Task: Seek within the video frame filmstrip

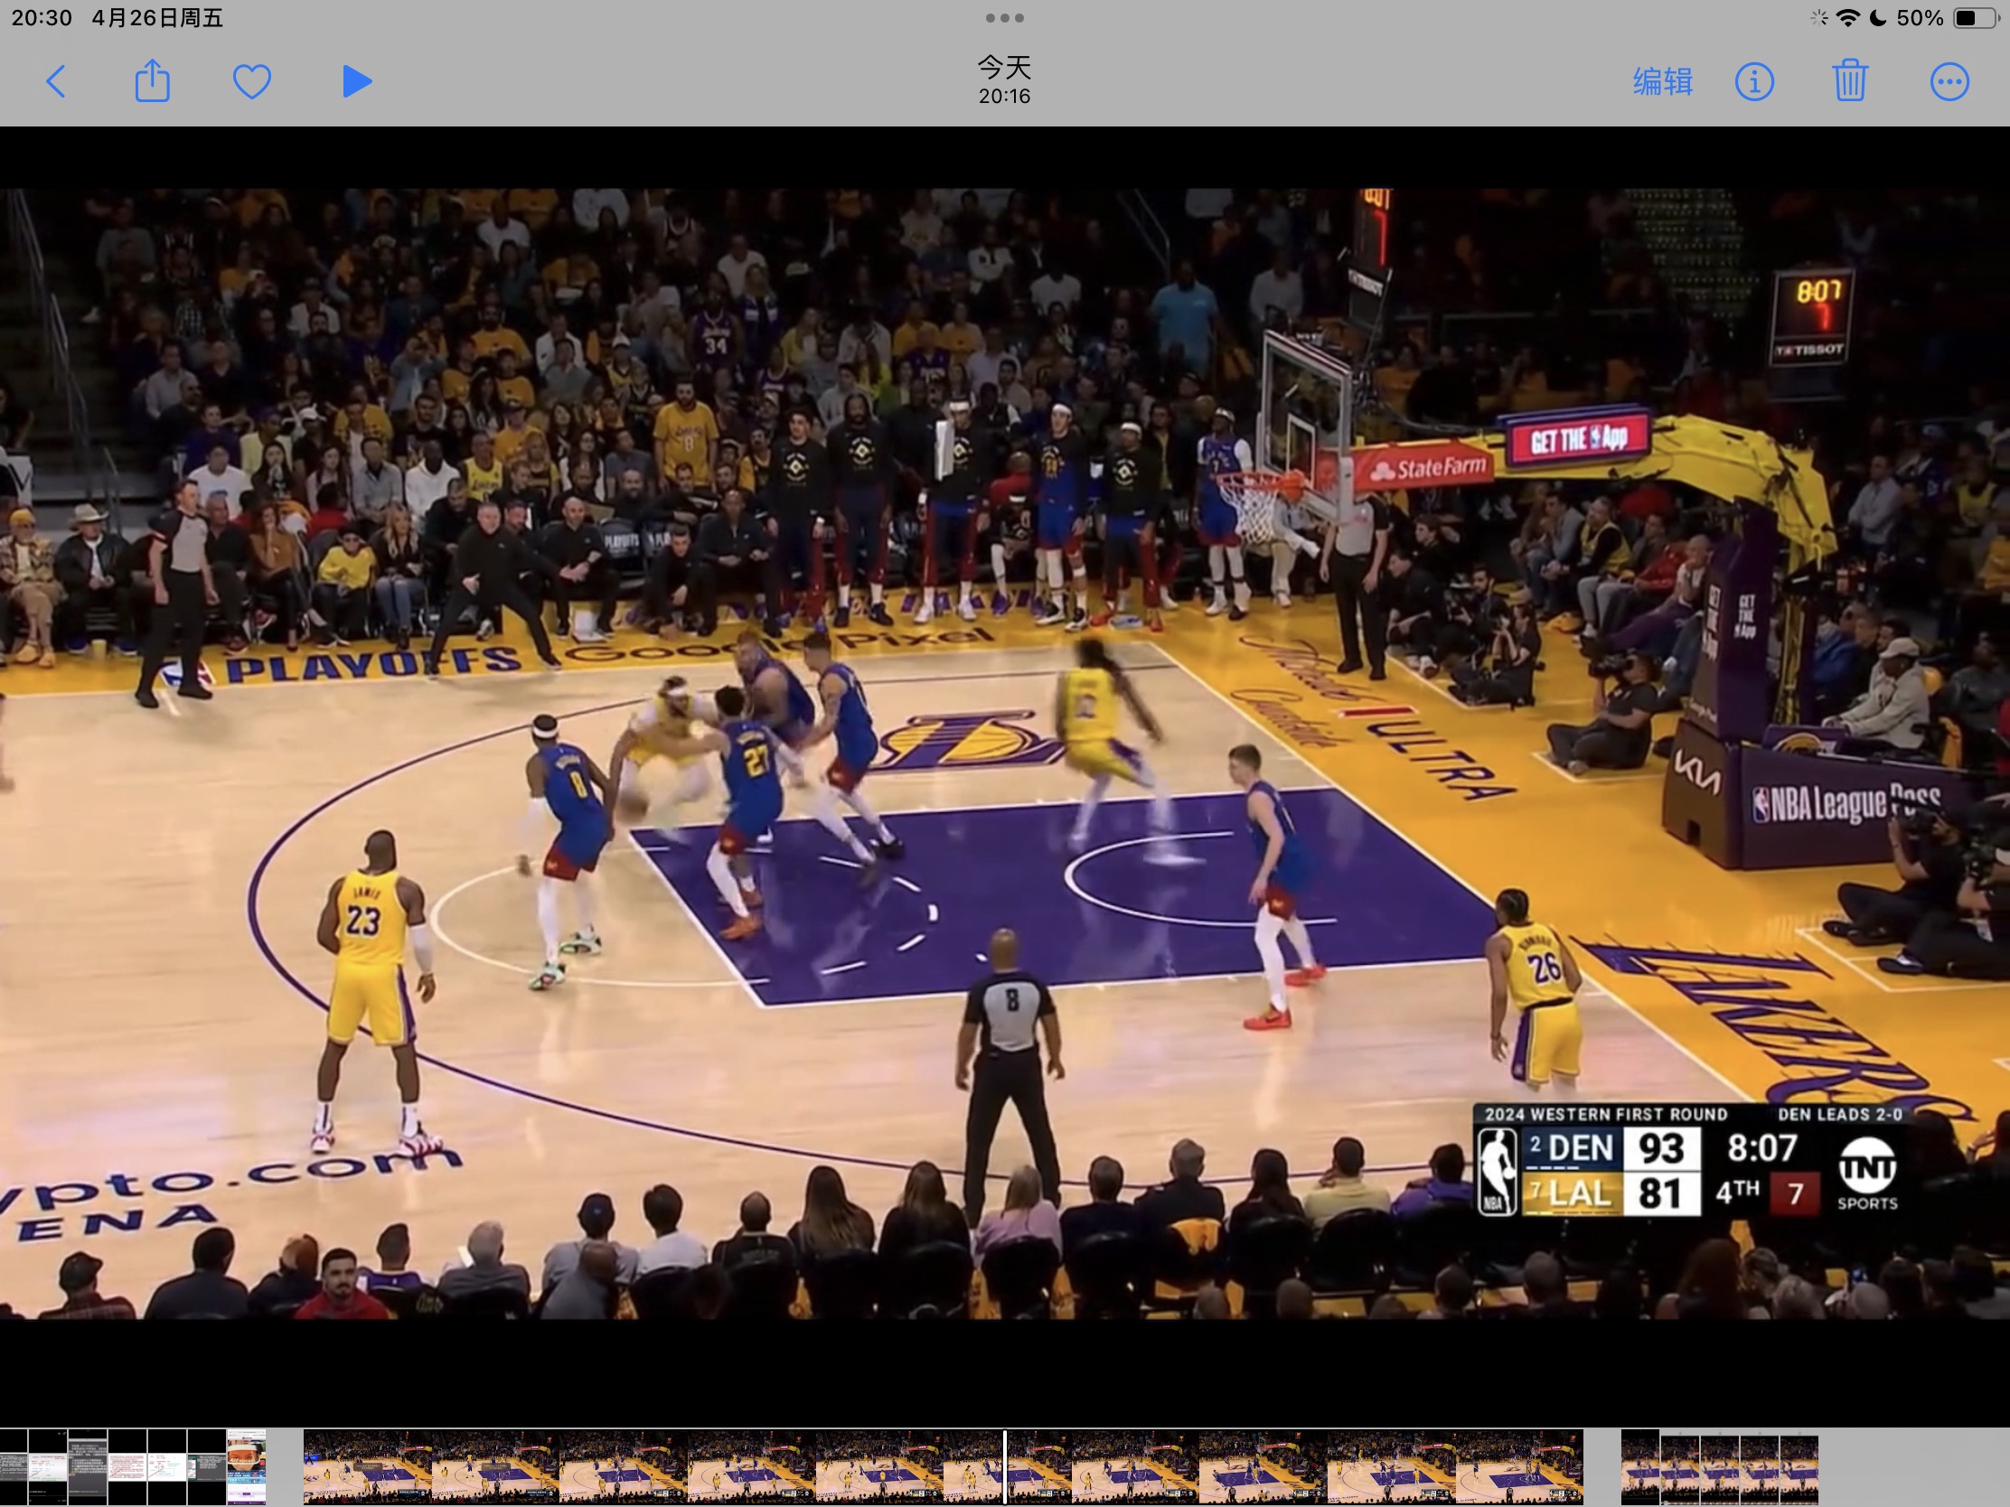Action: point(944,1467)
